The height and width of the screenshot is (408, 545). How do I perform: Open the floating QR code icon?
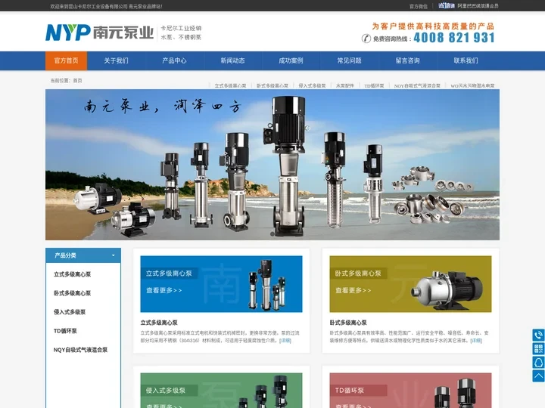[538, 348]
